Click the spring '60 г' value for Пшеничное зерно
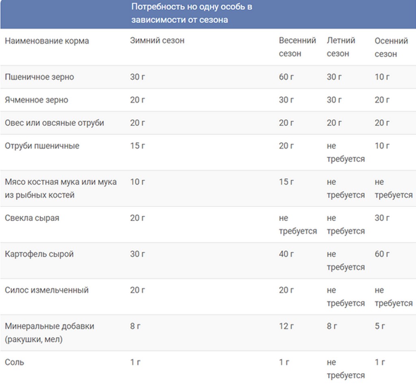Screen dimensions: 416x386 coord(286,77)
